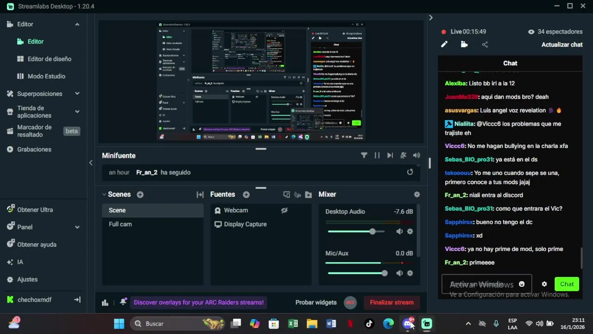Viewport: 593px width, 334px height.
Task: Expand the Panel sidebar item
Action: [77, 227]
